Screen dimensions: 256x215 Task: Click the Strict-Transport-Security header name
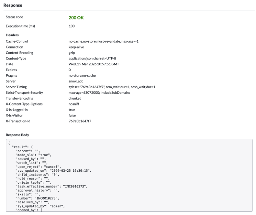coord(24,93)
